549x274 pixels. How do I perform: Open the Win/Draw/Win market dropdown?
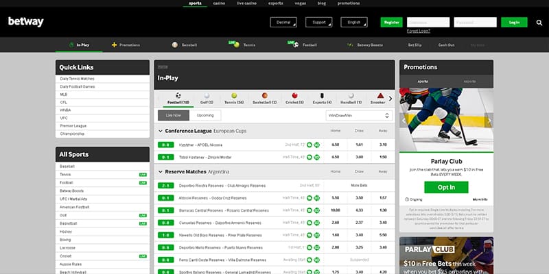coord(358,116)
